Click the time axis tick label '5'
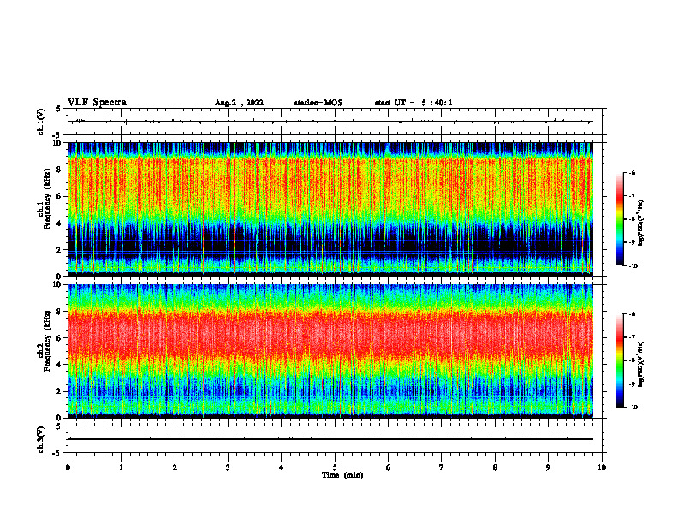 click(x=335, y=467)
